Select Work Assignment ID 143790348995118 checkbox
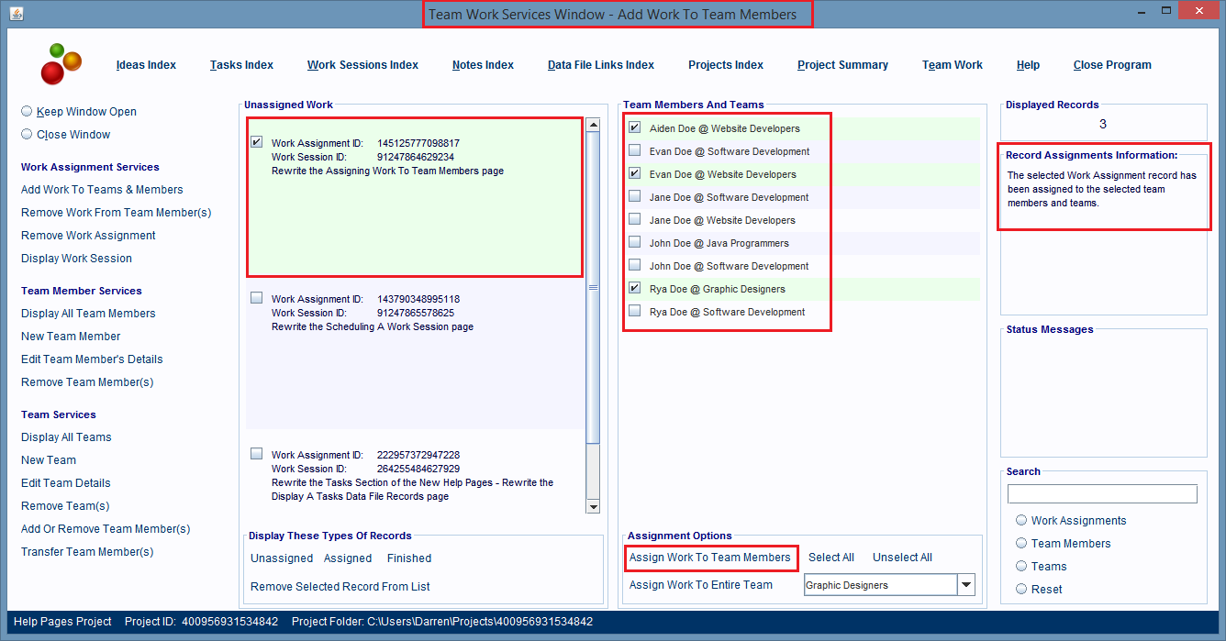This screenshot has width=1226, height=641. 256,298
